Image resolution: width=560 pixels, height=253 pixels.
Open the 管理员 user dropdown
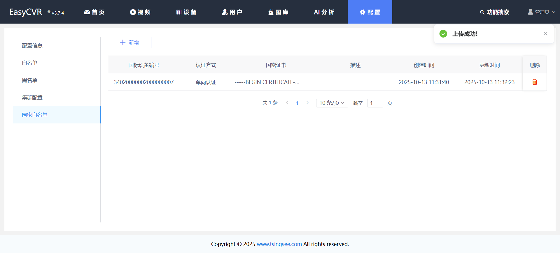tap(542, 12)
